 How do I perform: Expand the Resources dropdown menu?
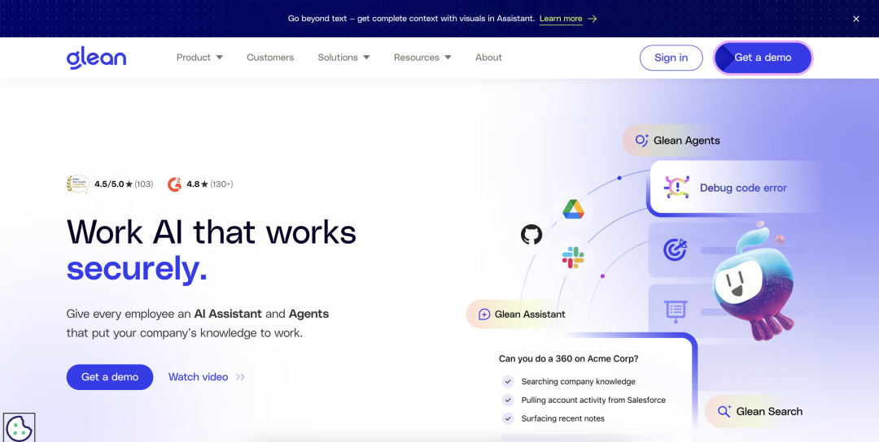pos(422,58)
